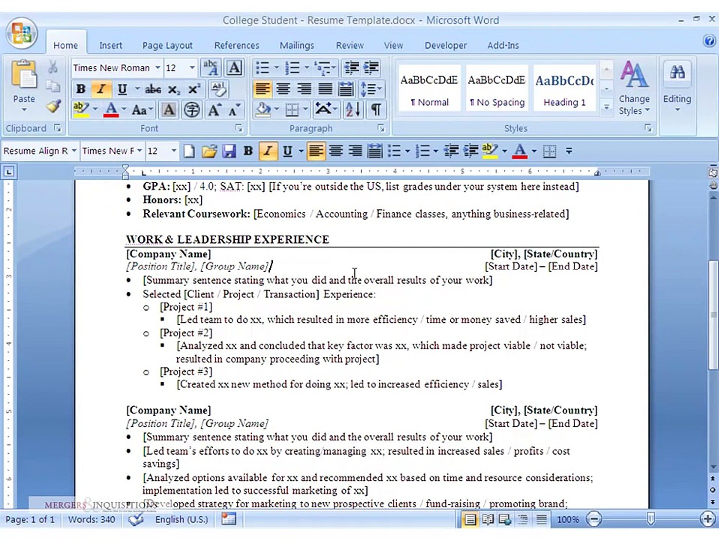This screenshot has height=539, width=719.
Task: Click the ruler tab selector icon
Action: (x=9, y=172)
